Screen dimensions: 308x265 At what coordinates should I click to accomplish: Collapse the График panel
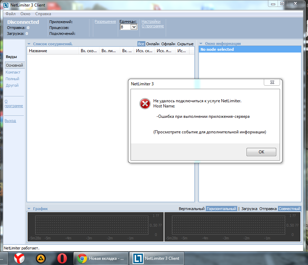(29, 209)
